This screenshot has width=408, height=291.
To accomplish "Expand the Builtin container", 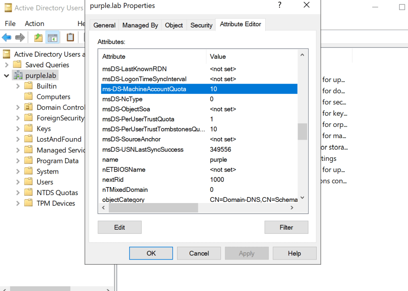I will pyautogui.click(x=18, y=86).
